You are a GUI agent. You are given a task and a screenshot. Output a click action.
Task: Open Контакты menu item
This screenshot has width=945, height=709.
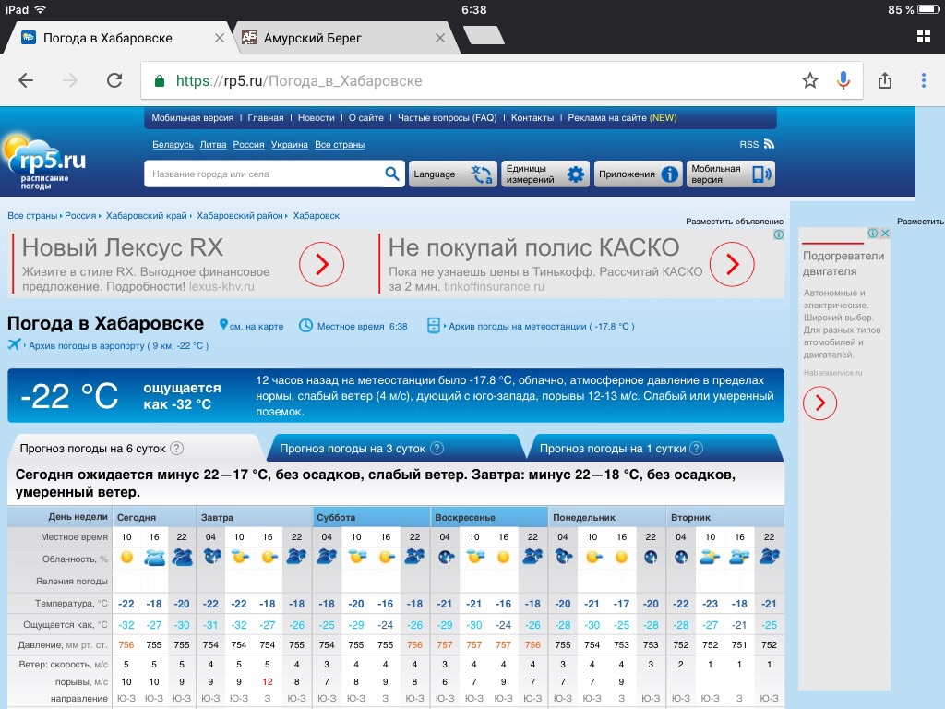click(532, 118)
